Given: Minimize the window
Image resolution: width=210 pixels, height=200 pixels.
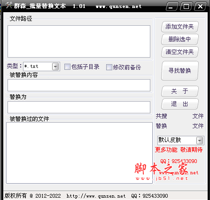Looking at the screenshot, I should coord(172,7).
